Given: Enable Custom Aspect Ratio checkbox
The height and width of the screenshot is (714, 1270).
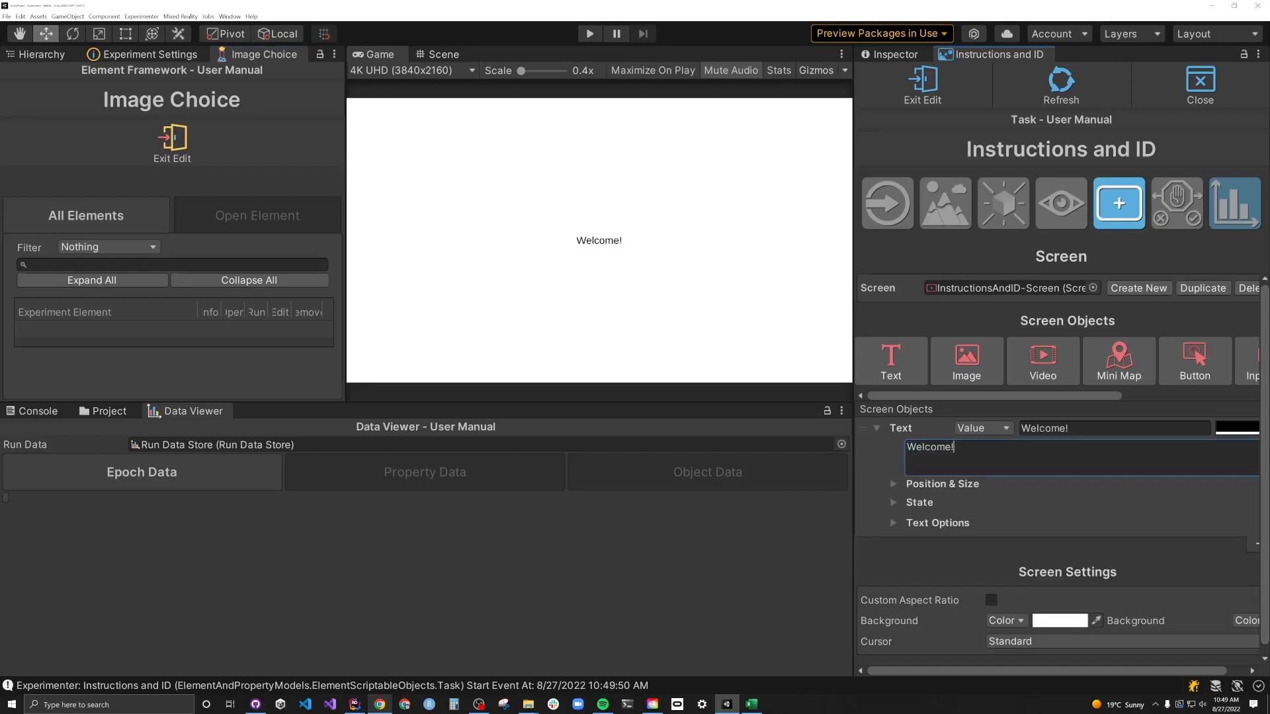Looking at the screenshot, I should [x=991, y=600].
